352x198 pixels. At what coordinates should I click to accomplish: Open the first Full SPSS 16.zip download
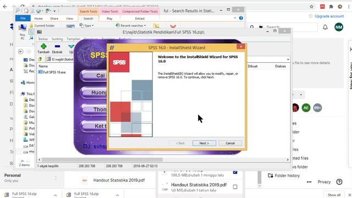(24, 194)
